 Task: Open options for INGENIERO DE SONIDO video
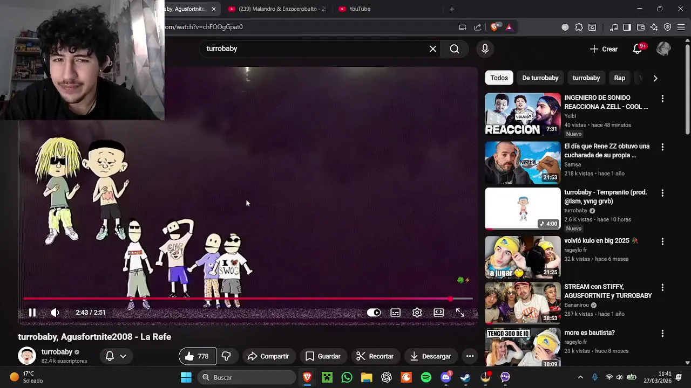662,99
